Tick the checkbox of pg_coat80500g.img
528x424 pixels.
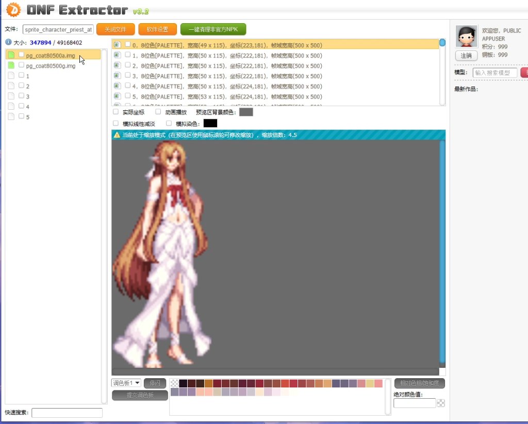[x=21, y=64]
